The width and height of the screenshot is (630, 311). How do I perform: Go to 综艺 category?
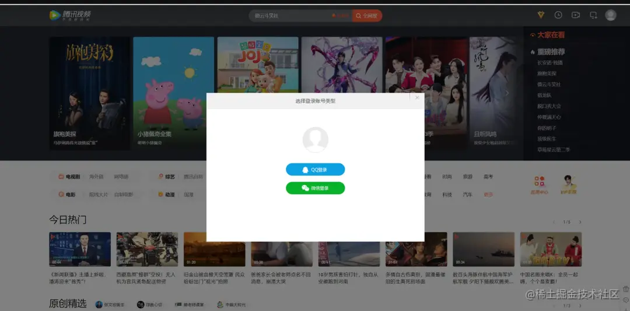170,176
